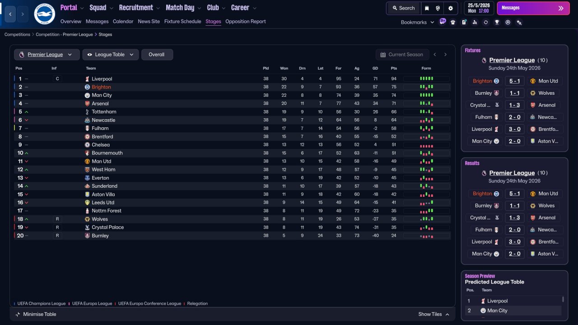Image resolution: width=578 pixels, height=325 pixels.
Task: Click Minimise Table toggle
Action: 36,314
